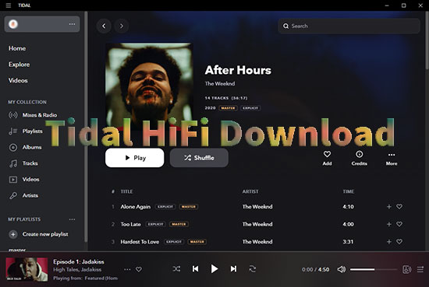Add the album to favorites with the heart icon

(x=327, y=155)
